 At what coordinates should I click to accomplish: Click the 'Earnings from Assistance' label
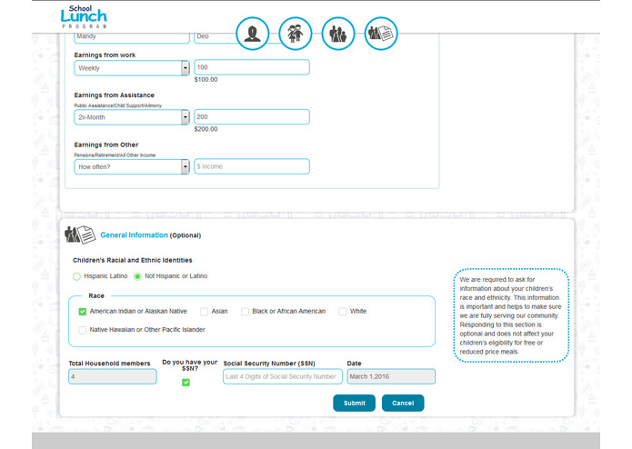click(x=114, y=95)
